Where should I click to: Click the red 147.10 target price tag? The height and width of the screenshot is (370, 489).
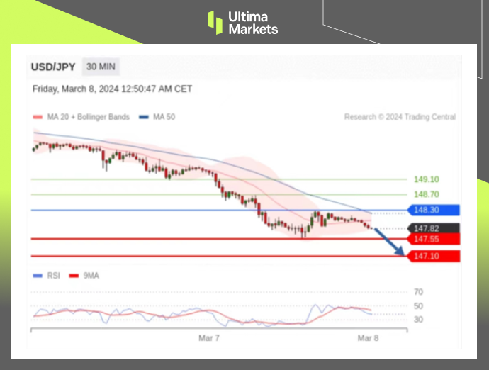434,256
